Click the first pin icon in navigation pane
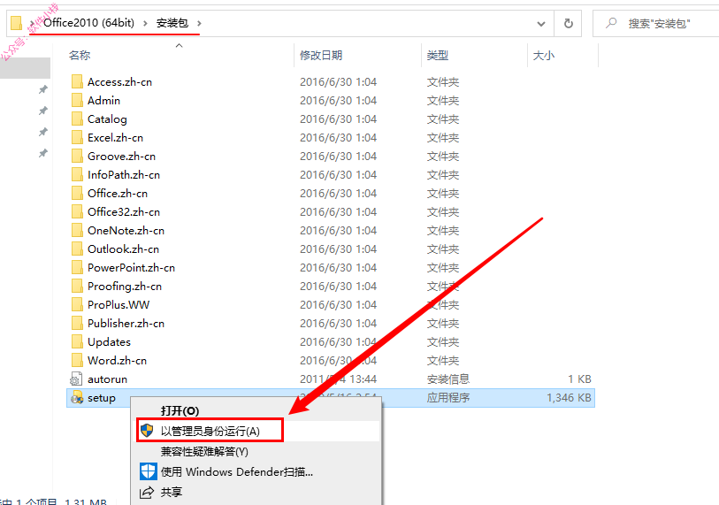This screenshot has height=505, width=719. (43, 89)
